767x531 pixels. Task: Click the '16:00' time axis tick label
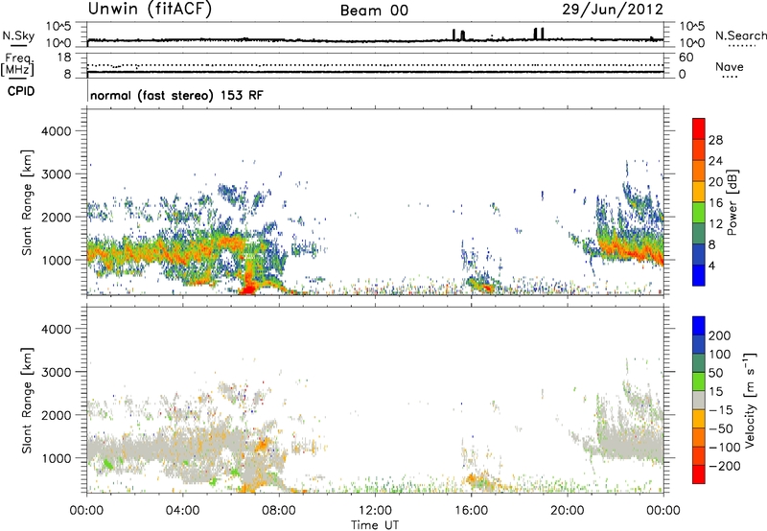[471, 511]
